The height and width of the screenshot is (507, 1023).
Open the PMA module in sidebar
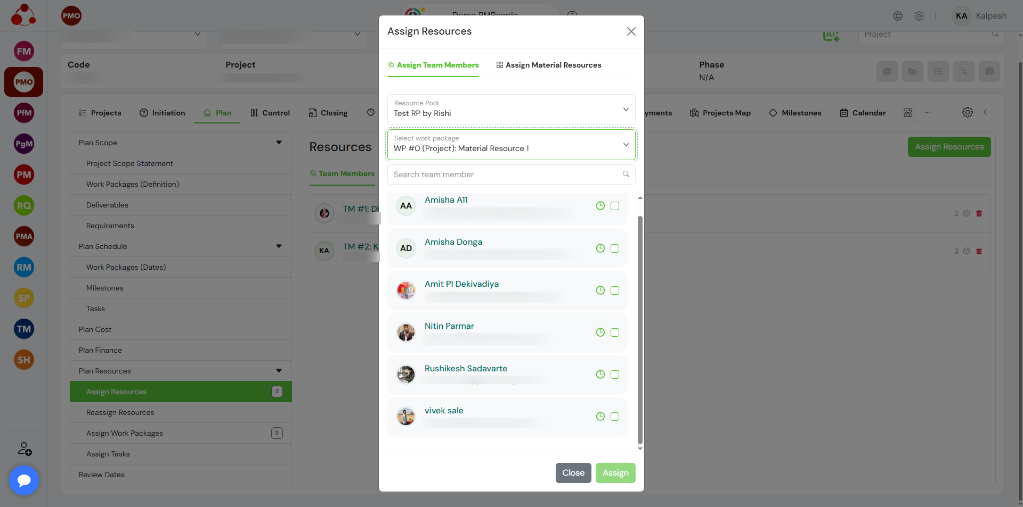point(24,236)
